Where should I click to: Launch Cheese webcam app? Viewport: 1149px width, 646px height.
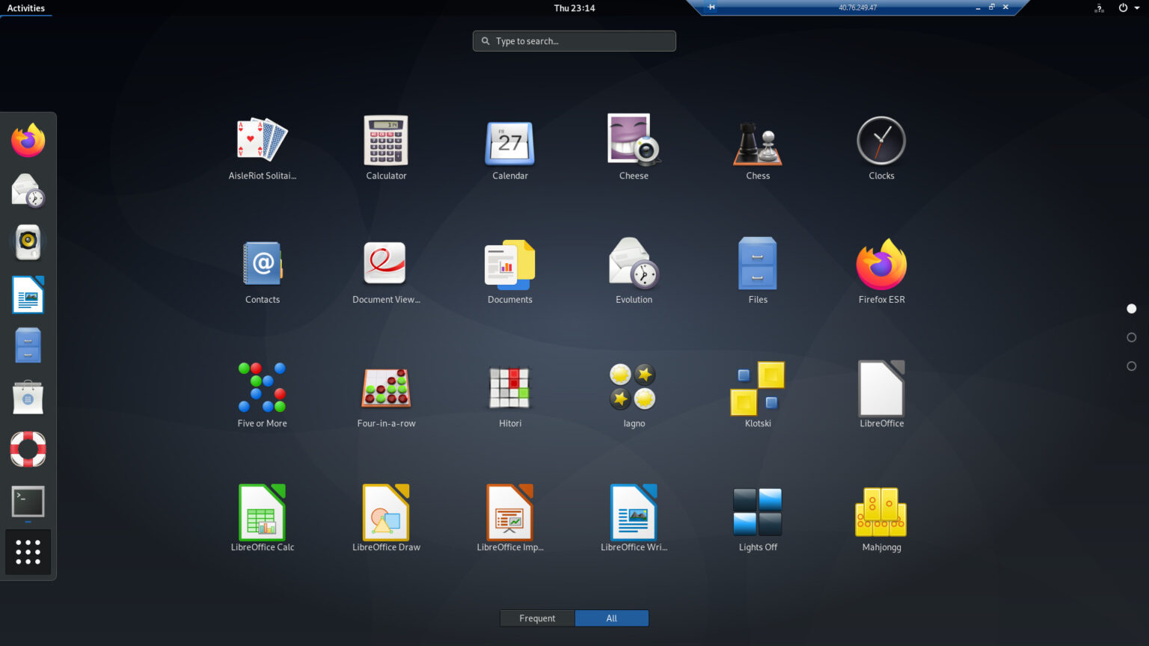(634, 148)
